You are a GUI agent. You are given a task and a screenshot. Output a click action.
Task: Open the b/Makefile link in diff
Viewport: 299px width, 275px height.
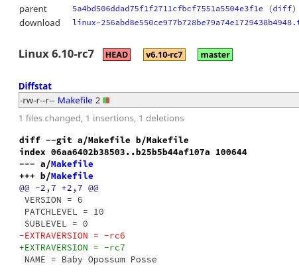pyautogui.click(x=72, y=176)
